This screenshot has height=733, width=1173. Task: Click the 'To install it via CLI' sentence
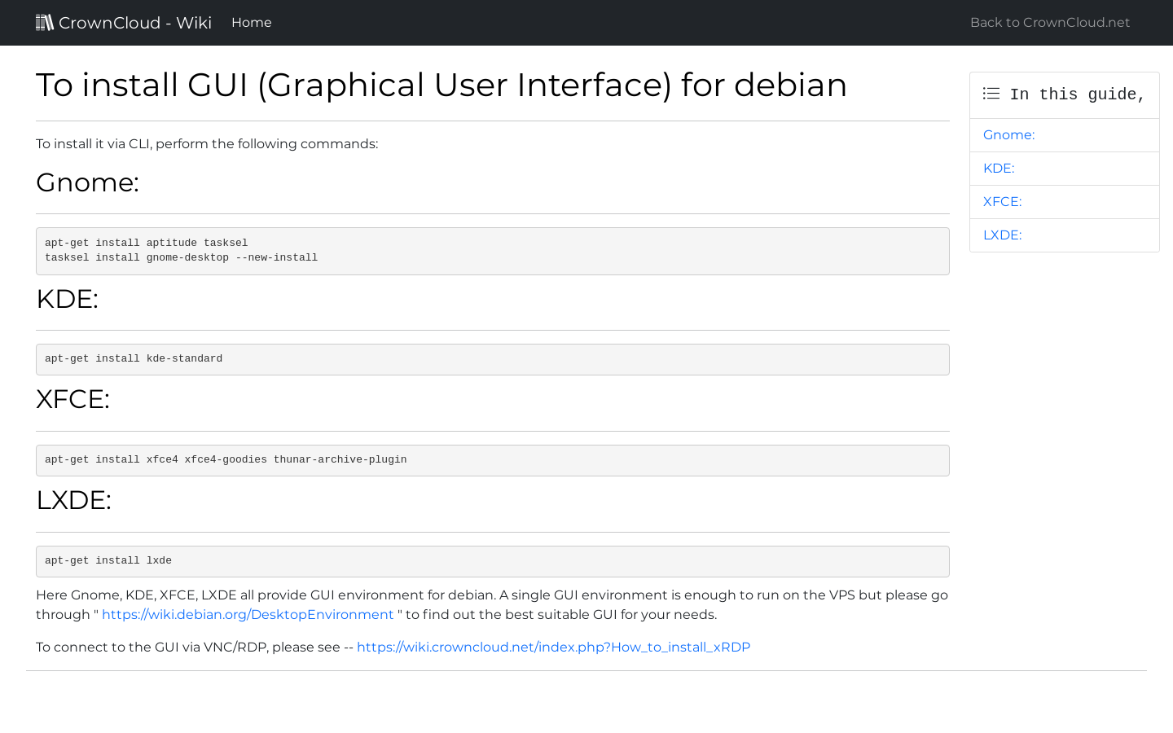click(207, 144)
